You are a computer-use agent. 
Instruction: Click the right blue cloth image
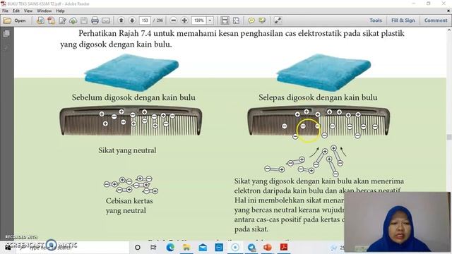(x=323, y=72)
